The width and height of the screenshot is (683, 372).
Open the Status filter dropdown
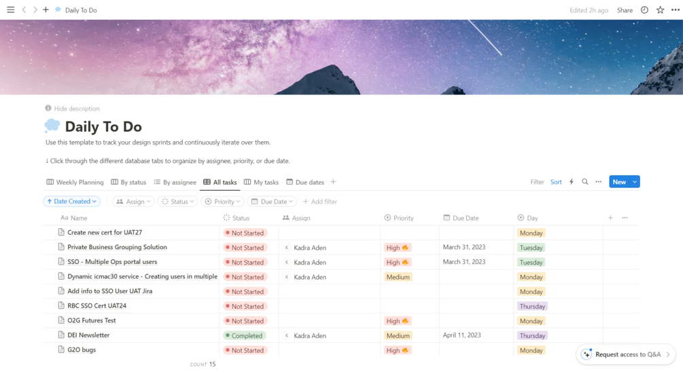pos(178,202)
